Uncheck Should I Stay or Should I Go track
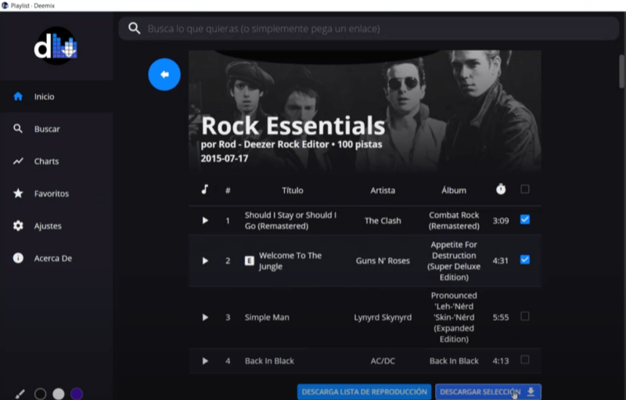 pyautogui.click(x=525, y=219)
